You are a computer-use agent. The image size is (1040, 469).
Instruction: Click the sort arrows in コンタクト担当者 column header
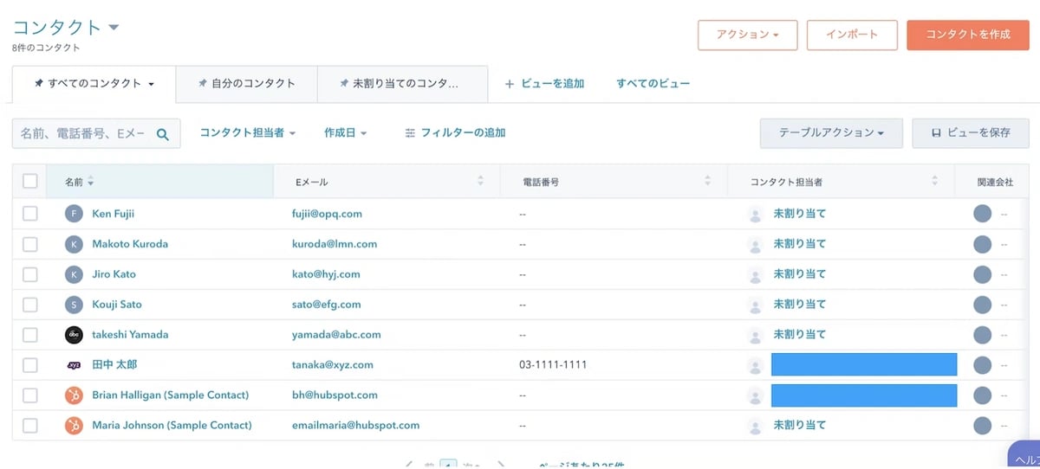click(935, 182)
